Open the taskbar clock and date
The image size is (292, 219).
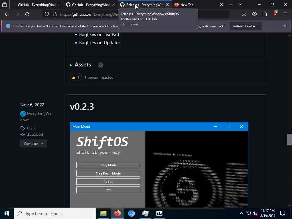tap(267, 213)
